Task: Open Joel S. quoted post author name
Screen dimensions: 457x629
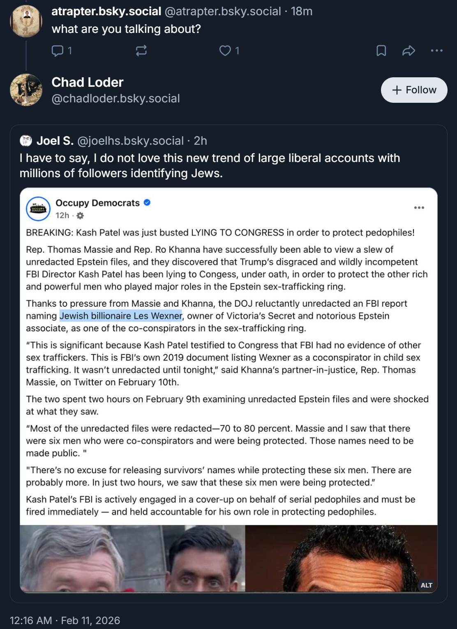Action: [55, 141]
